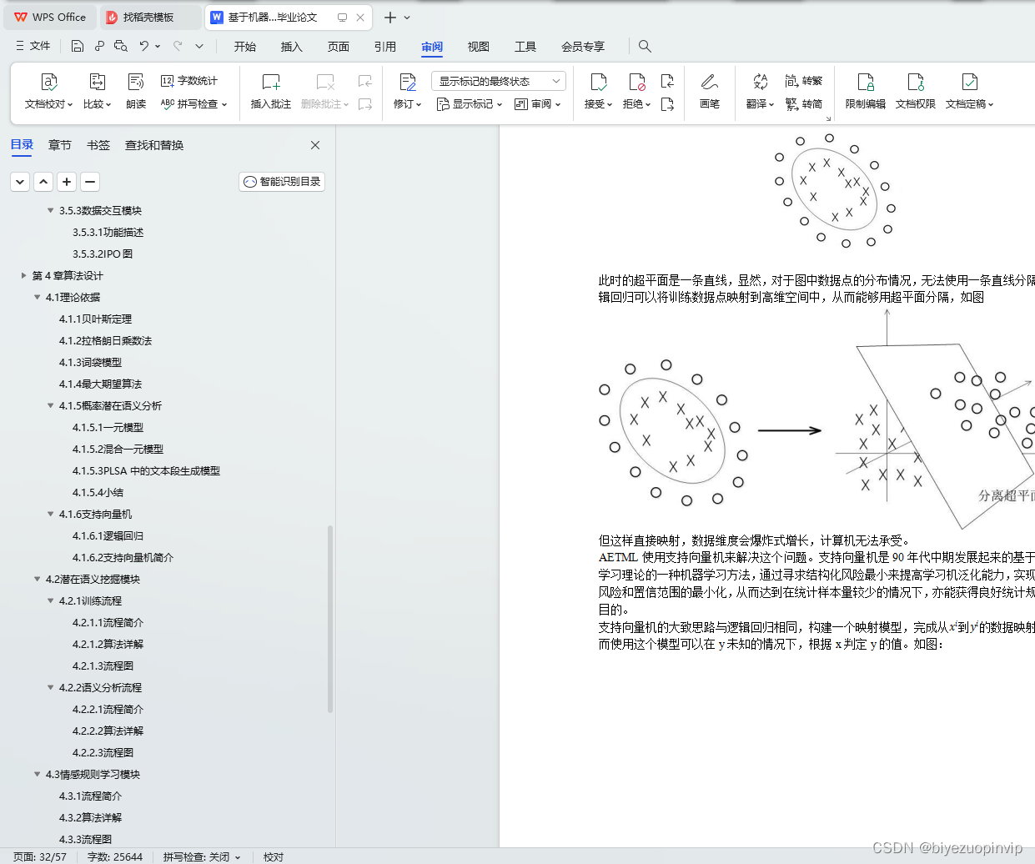This screenshot has height=864, width=1035.
Task: Open the 显示标记的最终状态 dropdown
Action: [499, 81]
